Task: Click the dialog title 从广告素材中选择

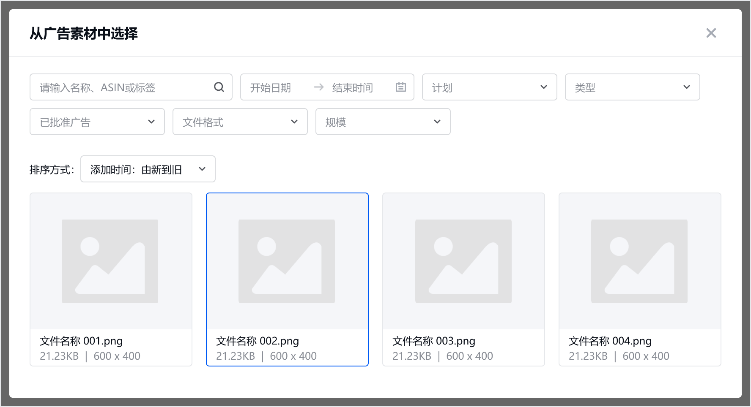Action: pyautogui.click(x=84, y=33)
